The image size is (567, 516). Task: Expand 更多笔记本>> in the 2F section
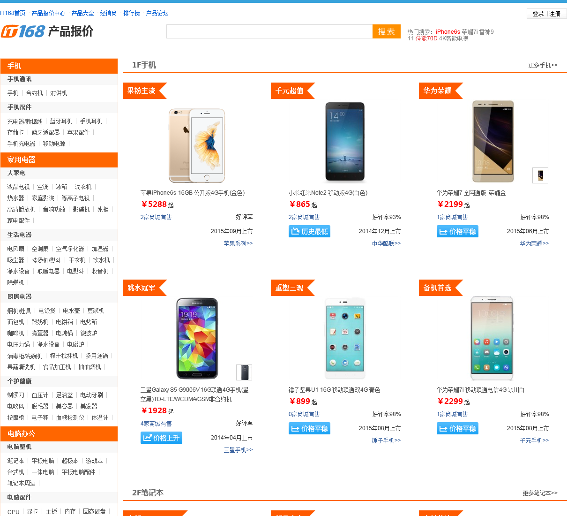click(x=540, y=493)
